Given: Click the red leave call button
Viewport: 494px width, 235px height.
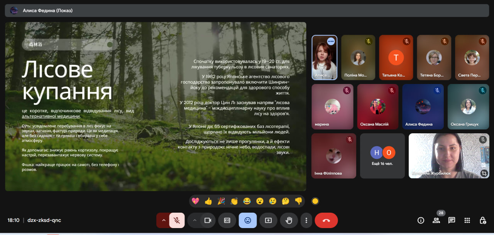Looking at the screenshot, I should 326,220.
